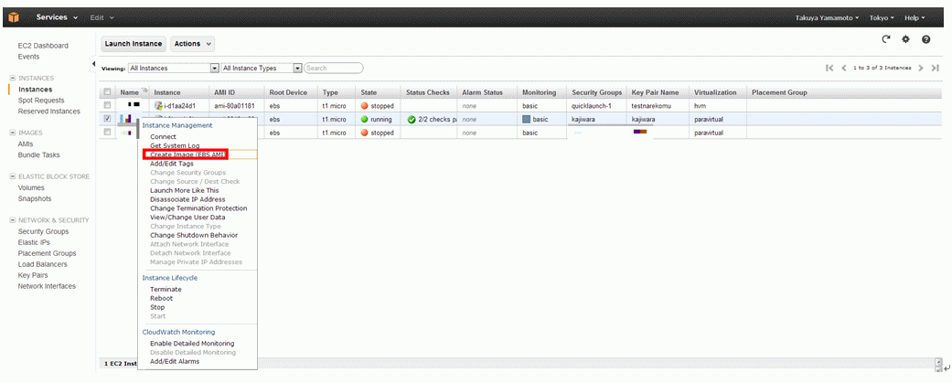The height and width of the screenshot is (383, 952).
Task: Click the red stopped status dot for i-d1aa24d1
Action: coord(365,106)
